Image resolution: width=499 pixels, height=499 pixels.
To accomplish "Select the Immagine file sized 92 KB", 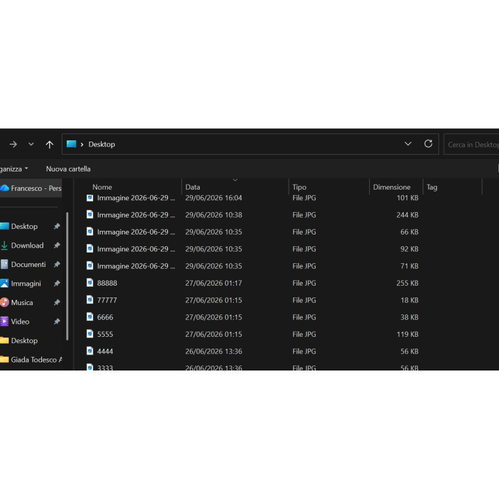I will click(253, 249).
